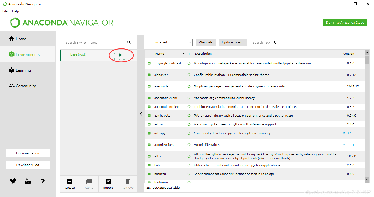
Task: Click the Anaconda Navigator logo
Action: coord(62,23)
